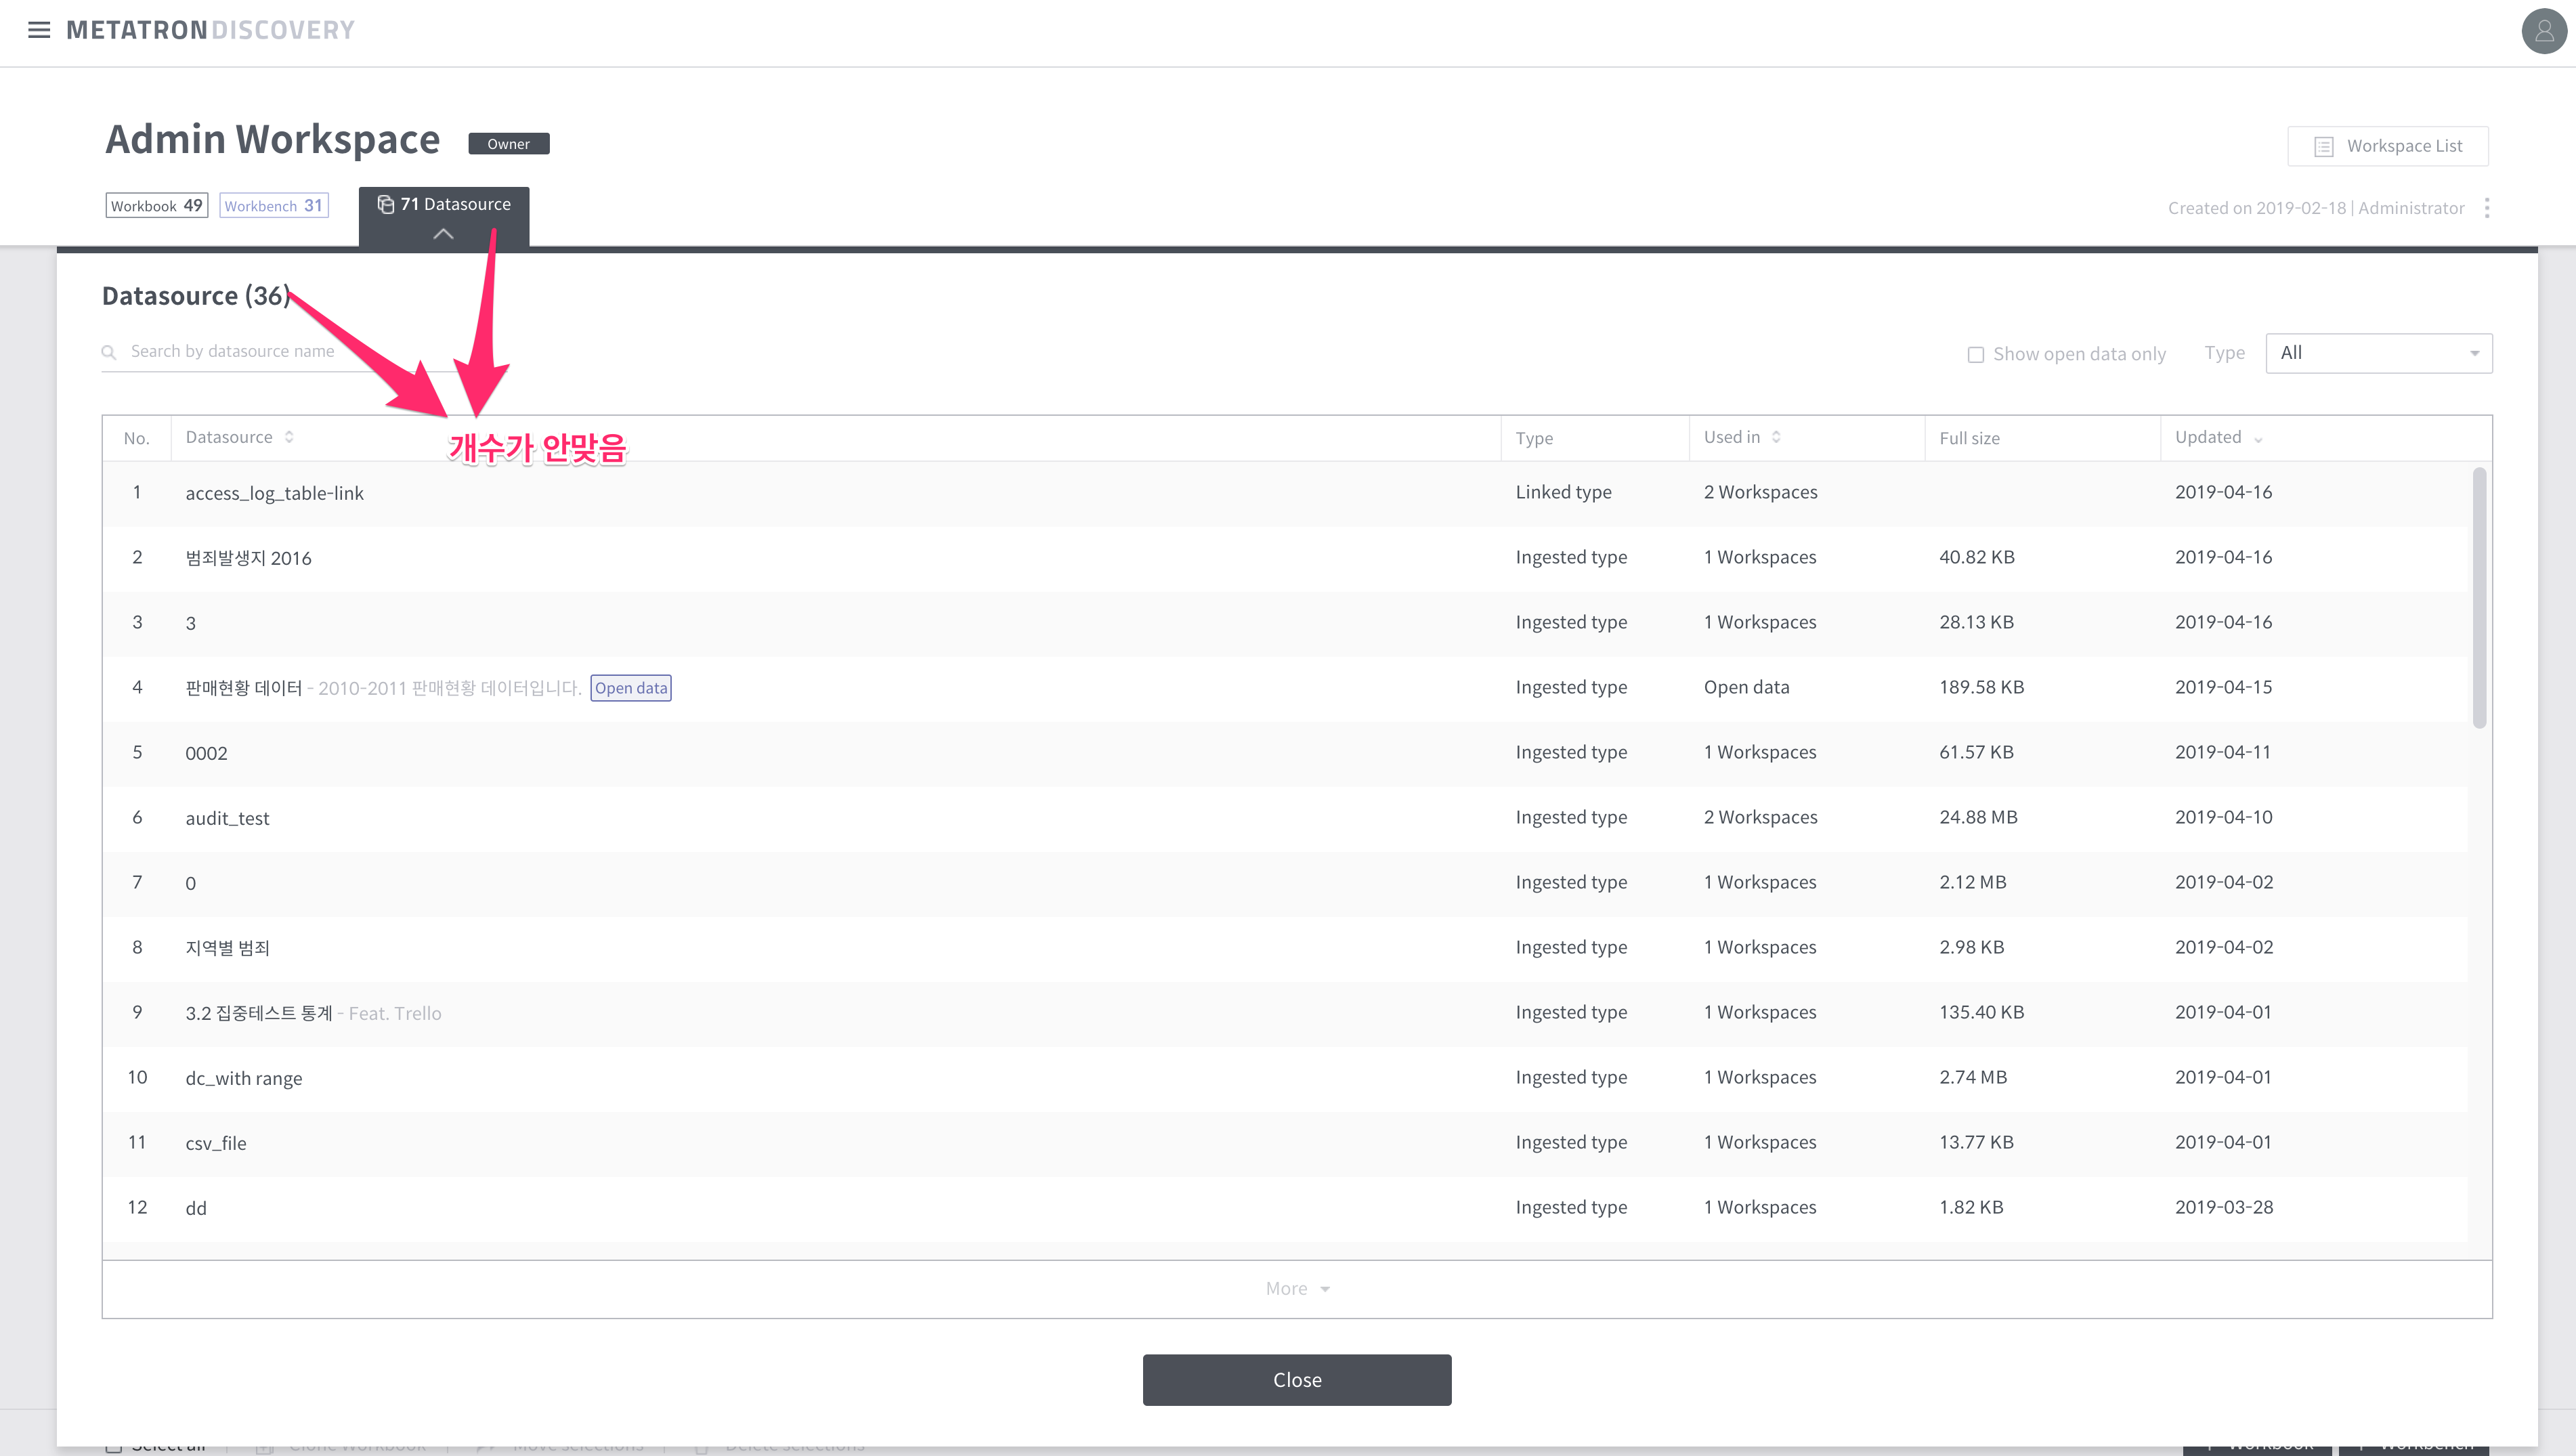Click 2 Workspaces in access_log_table-link row
Viewport: 2576px width, 1456px height.
1760,491
